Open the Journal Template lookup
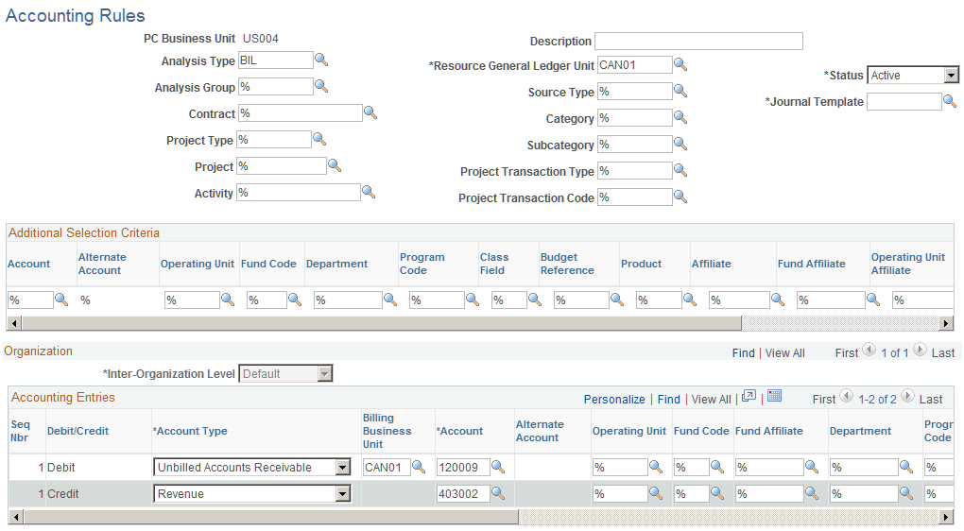The height and width of the screenshot is (531, 964). point(949,101)
